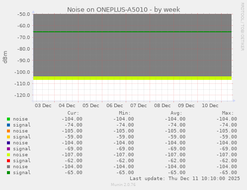Click the 'Last update: Thu Dec 11 10:10:00 2025' text
Screen dimensions: 247x190
(185, 179)
